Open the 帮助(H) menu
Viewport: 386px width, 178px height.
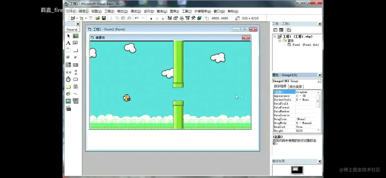(233, 11)
